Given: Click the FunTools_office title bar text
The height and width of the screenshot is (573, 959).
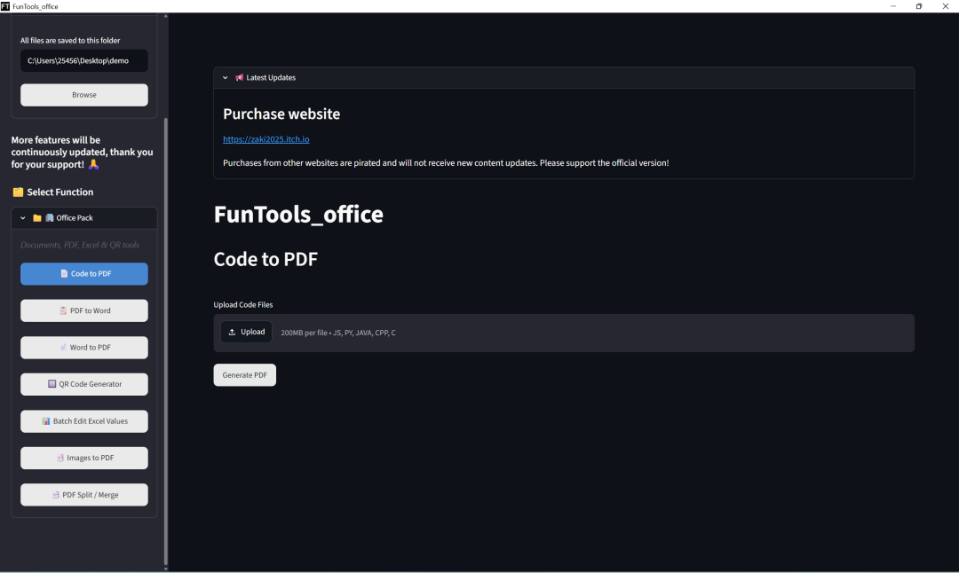Looking at the screenshot, I should (x=36, y=6).
